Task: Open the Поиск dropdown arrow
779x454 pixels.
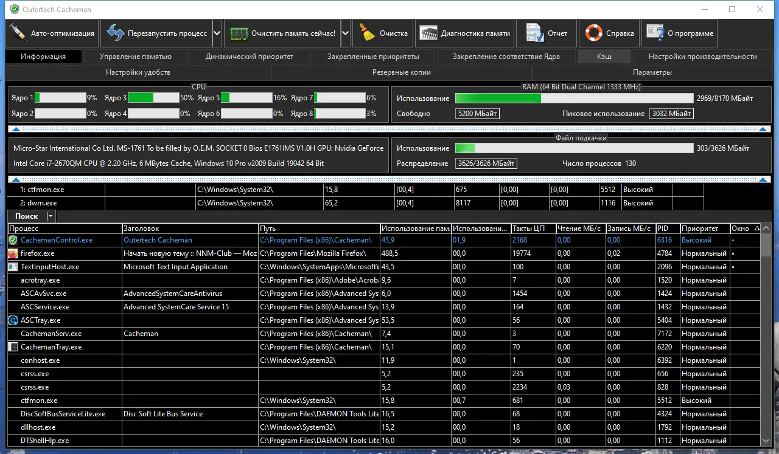Action: [x=51, y=216]
